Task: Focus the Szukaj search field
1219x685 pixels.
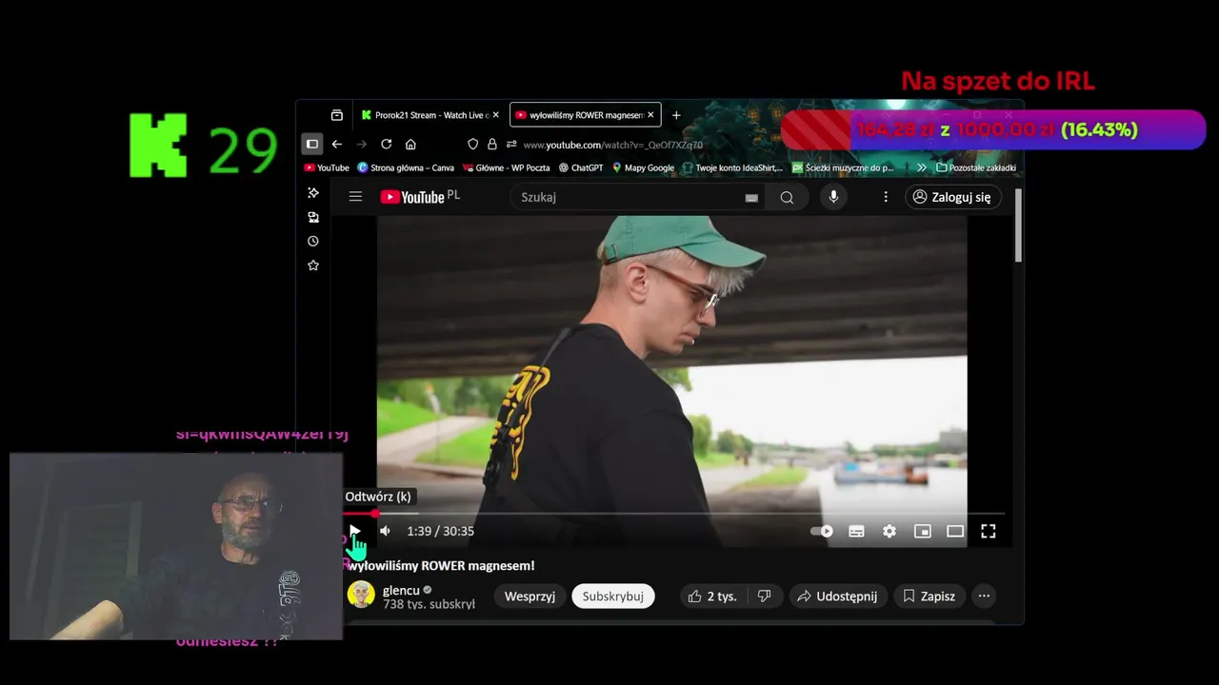Action: pyautogui.click(x=627, y=197)
